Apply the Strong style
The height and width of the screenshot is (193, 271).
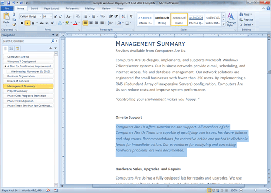point(162,20)
